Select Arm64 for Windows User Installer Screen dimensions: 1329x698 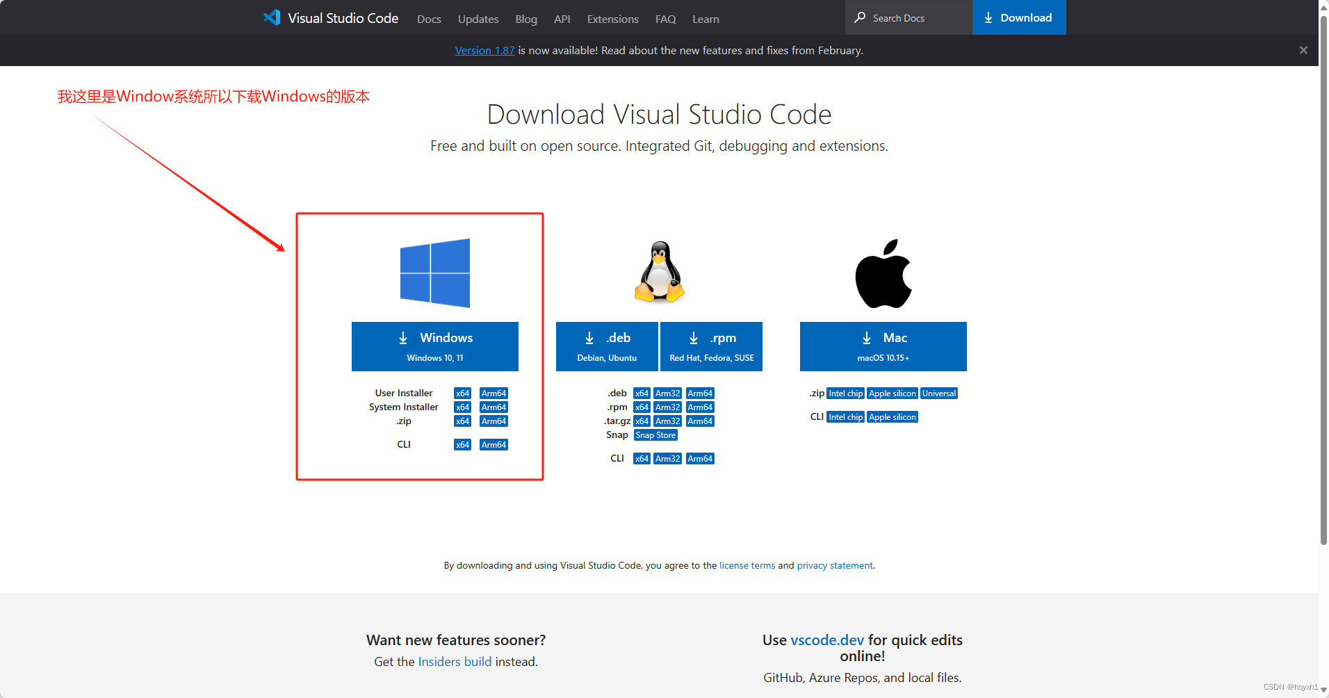(x=494, y=393)
